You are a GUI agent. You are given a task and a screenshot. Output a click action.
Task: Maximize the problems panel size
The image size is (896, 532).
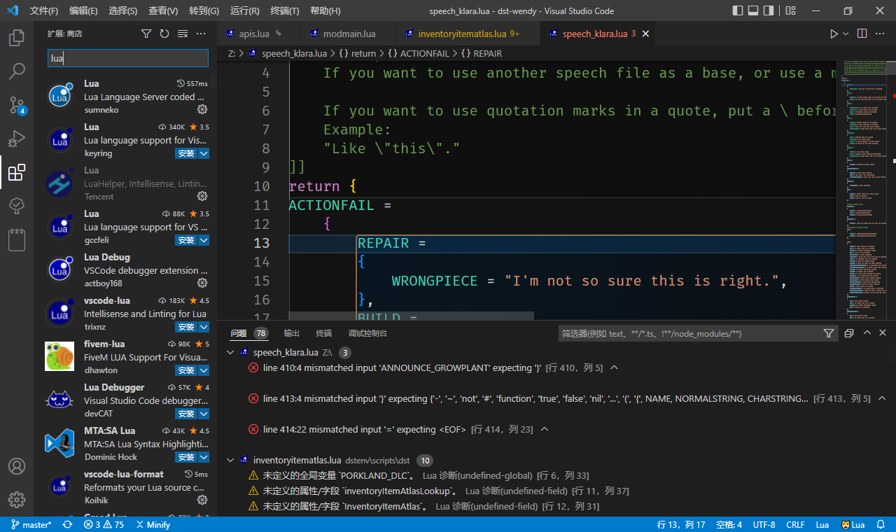tap(867, 333)
